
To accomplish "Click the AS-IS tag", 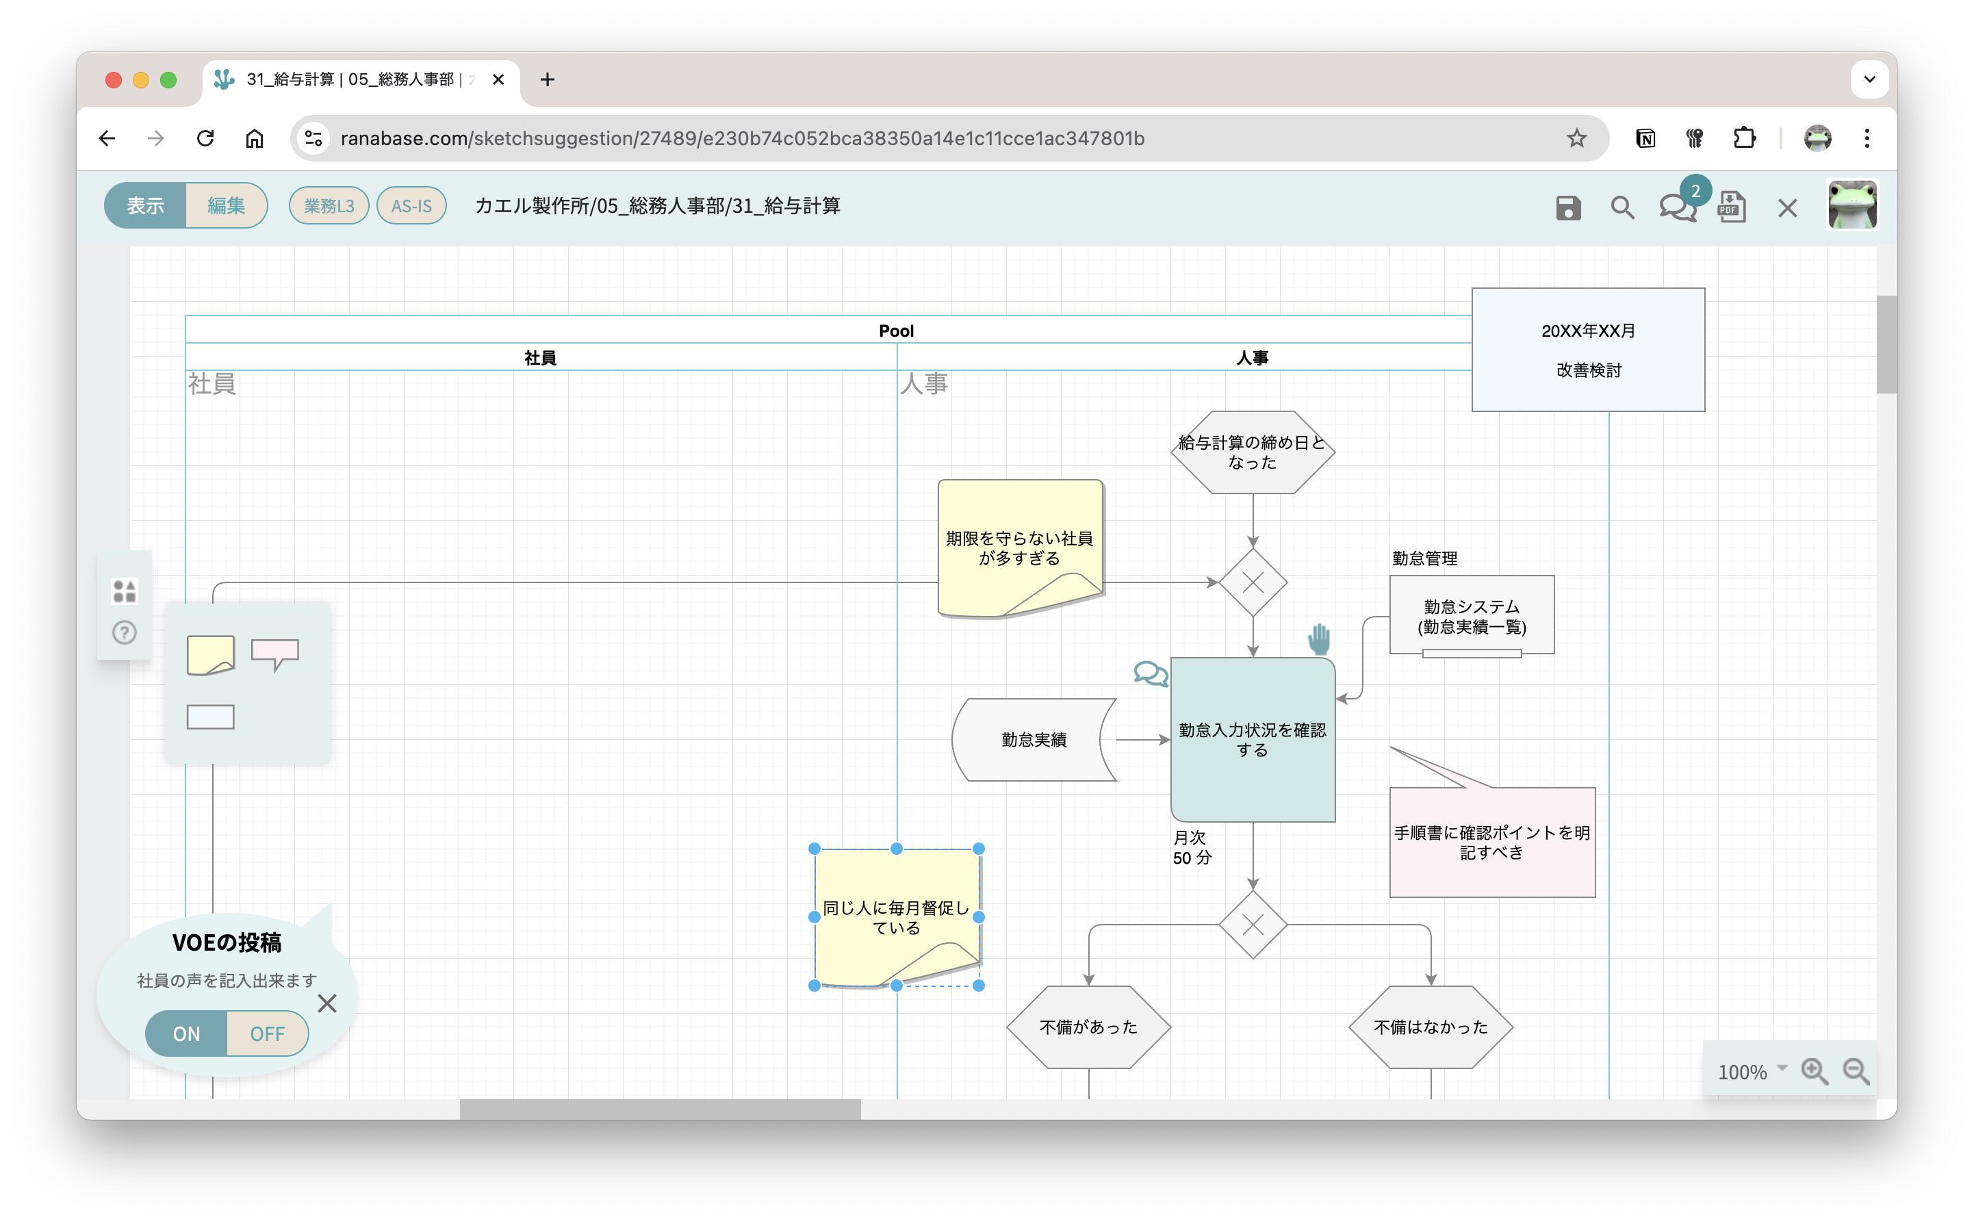I will click(411, 206).
